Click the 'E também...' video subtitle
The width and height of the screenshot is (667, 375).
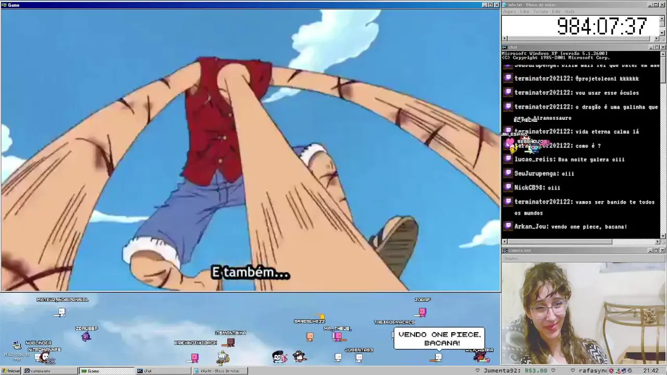click(x=250, y=273)
